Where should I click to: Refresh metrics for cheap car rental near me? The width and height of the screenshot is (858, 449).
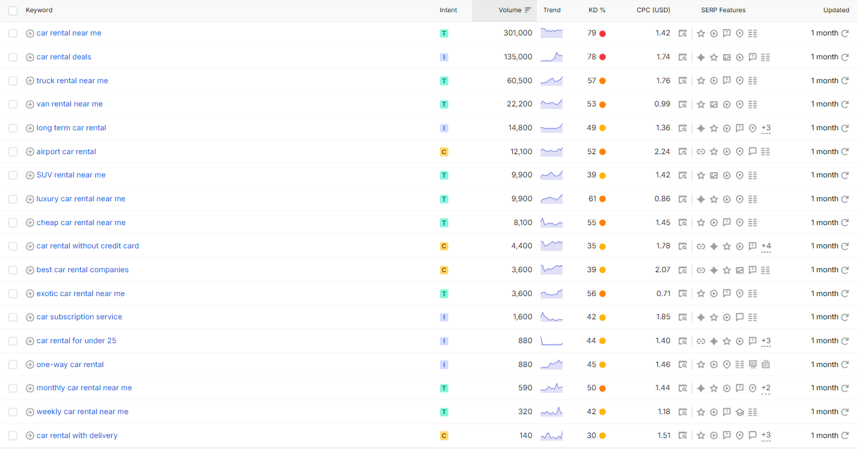pyautogui.click(x=844, y=223)
